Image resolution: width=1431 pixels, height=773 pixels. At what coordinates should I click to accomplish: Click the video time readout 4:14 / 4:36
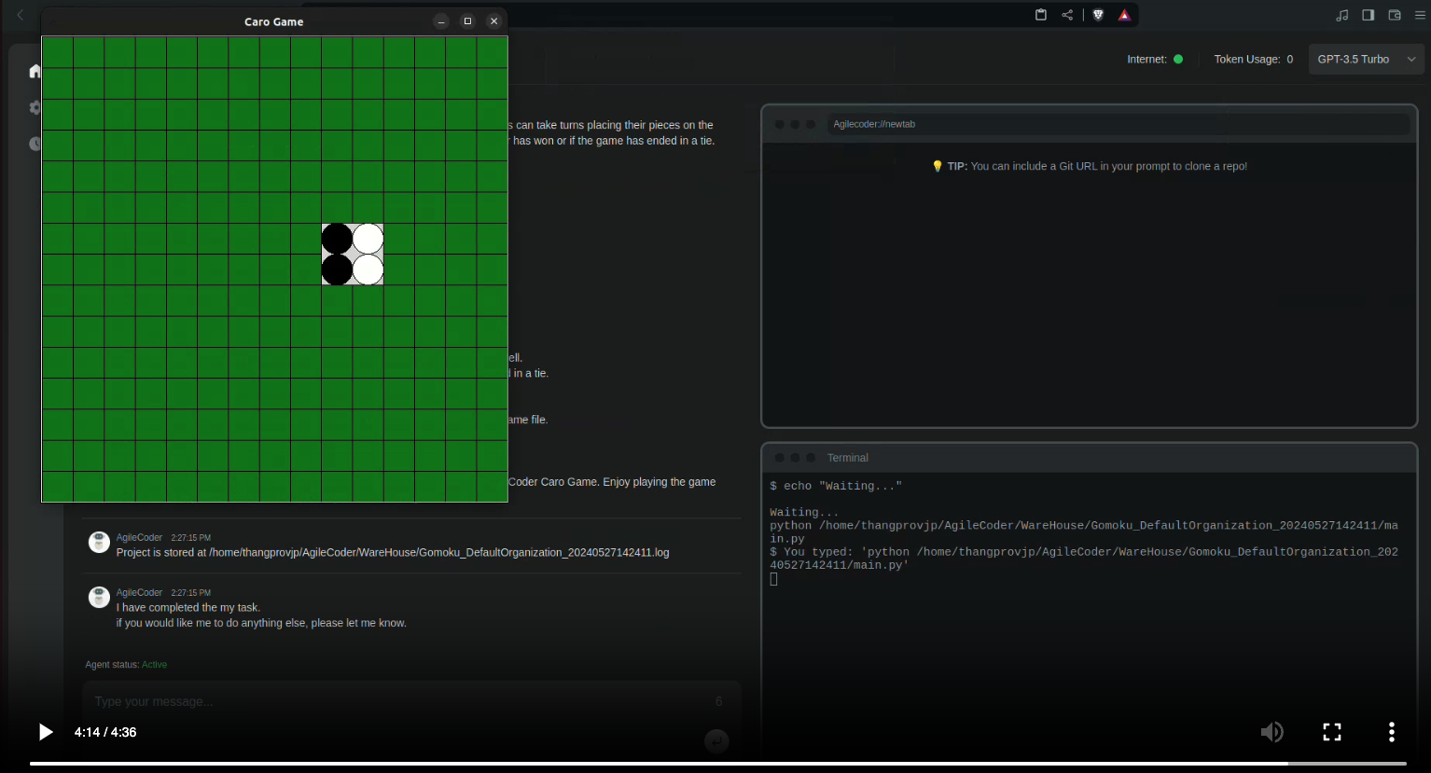click(105, 732)
